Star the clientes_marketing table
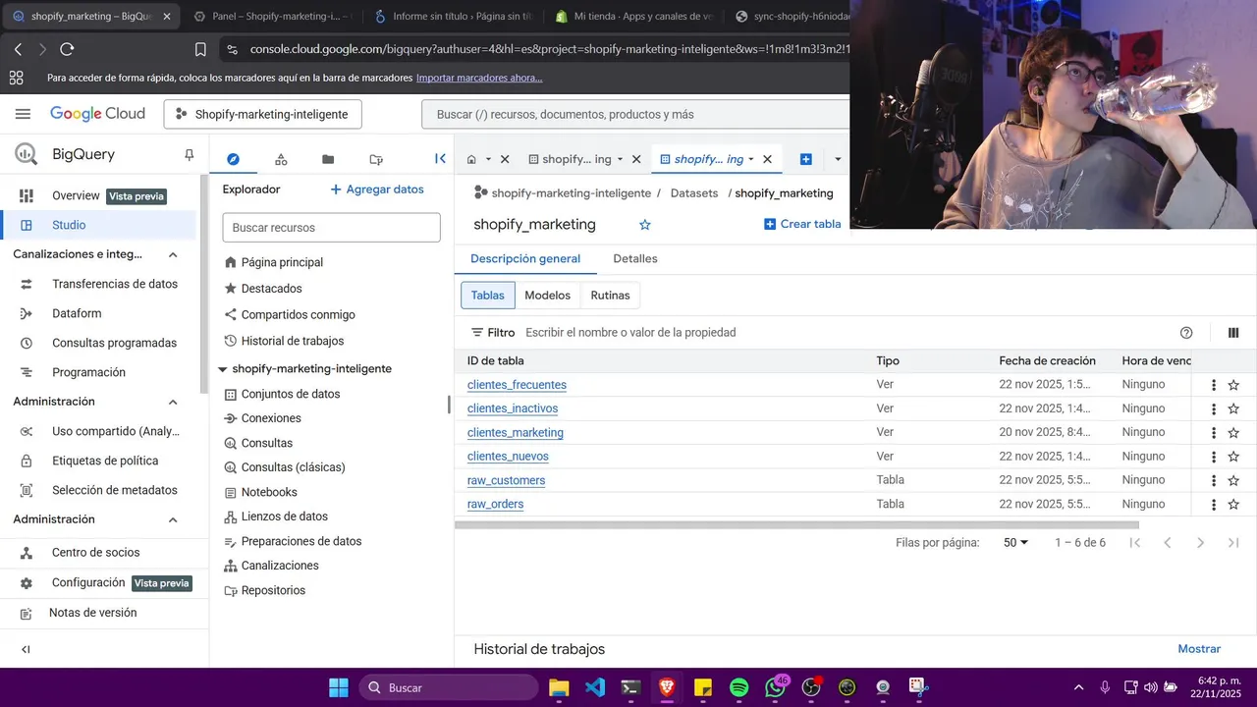The width and height of the screenshot is (1257, 707). pyautogui.click(x=1233, y=432)
